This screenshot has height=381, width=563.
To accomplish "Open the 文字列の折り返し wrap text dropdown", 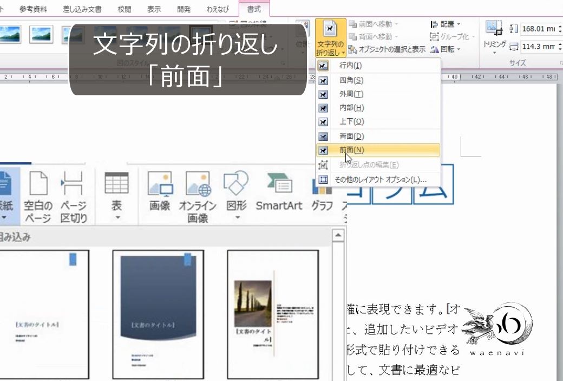I will [330, 38].
